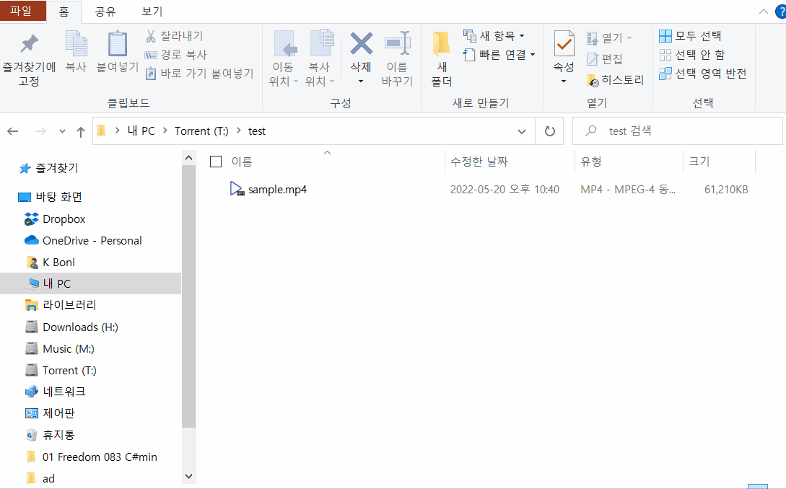786x489 pixels.
Task: Expand address bar history dropdown
Action: click(x=522, y=131)
